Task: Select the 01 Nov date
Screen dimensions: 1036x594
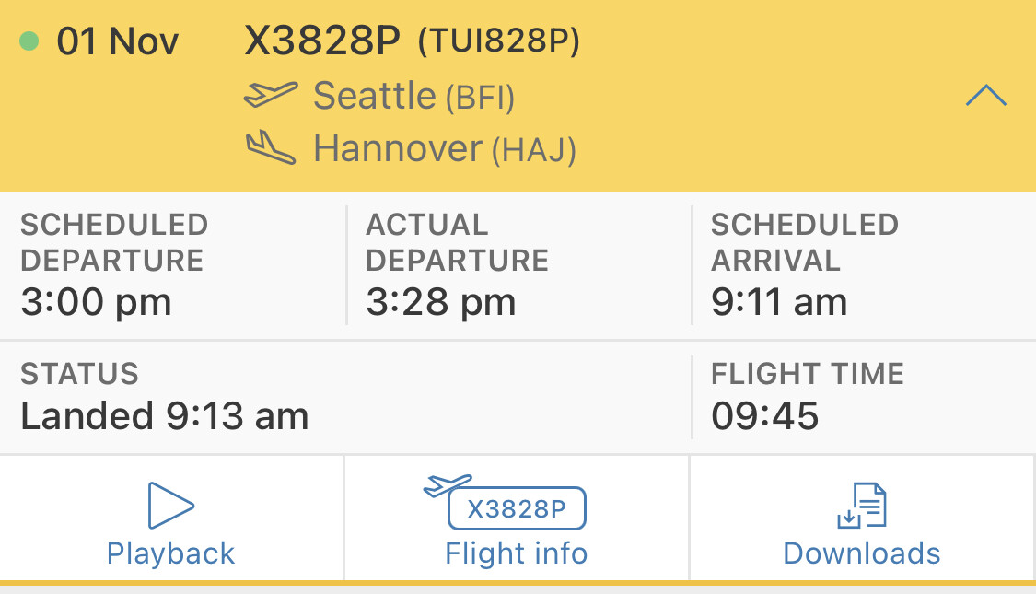Action: 118,42
